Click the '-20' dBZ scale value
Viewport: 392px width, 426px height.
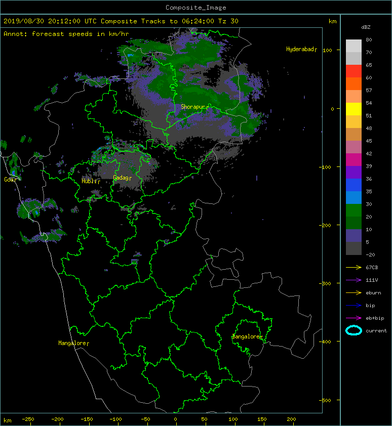tap(370, 255)
